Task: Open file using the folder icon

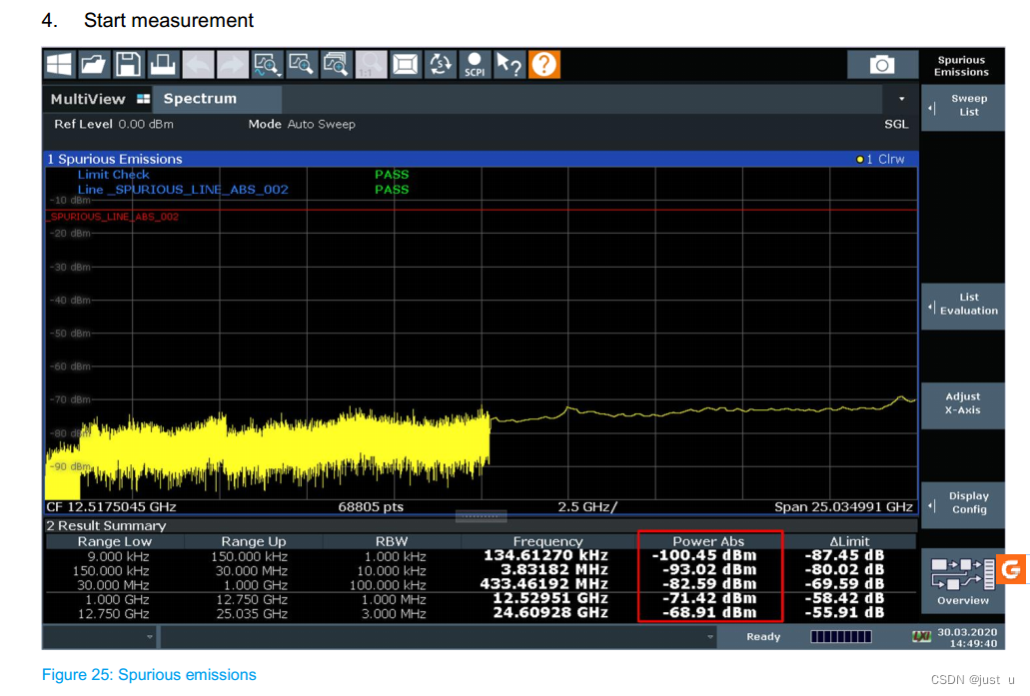Action: tap(93, 65)
